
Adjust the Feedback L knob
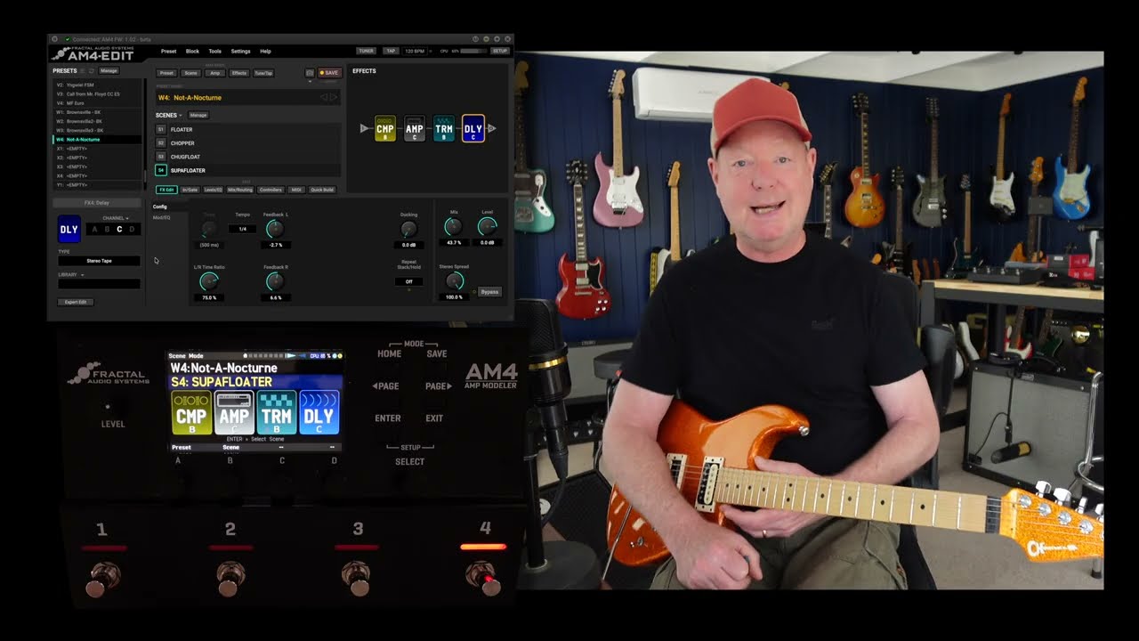275,229
